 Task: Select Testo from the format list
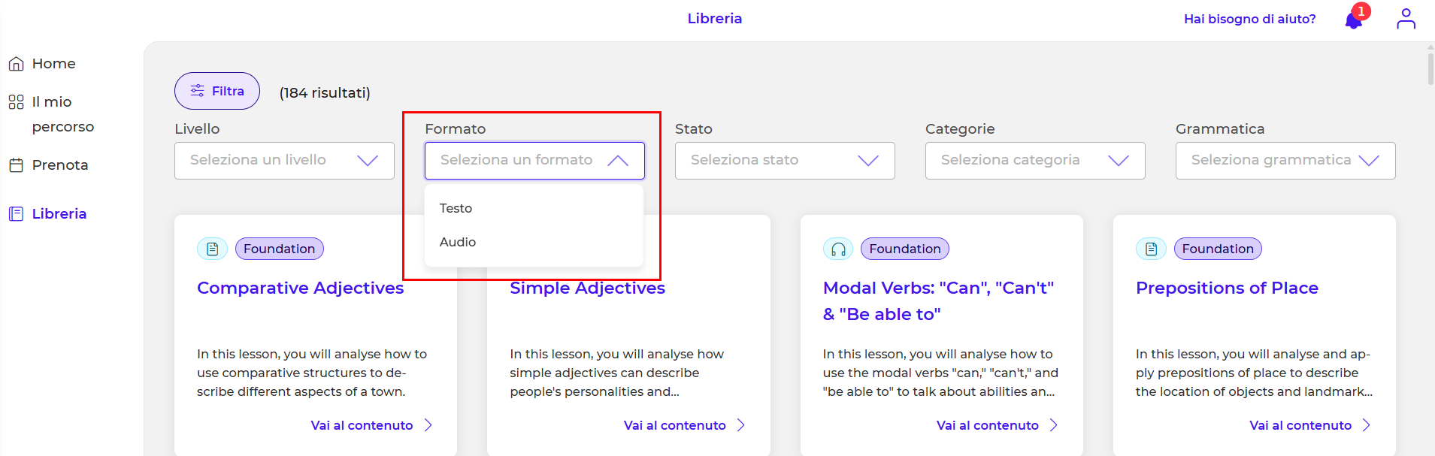(x=456, y=208)
